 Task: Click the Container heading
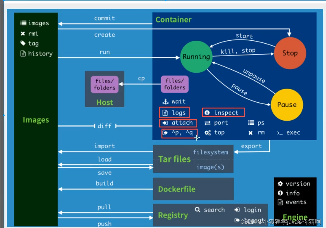click(174, 20)
